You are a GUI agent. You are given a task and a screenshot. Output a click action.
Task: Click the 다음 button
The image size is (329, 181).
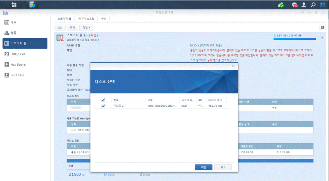pos(204,167)
